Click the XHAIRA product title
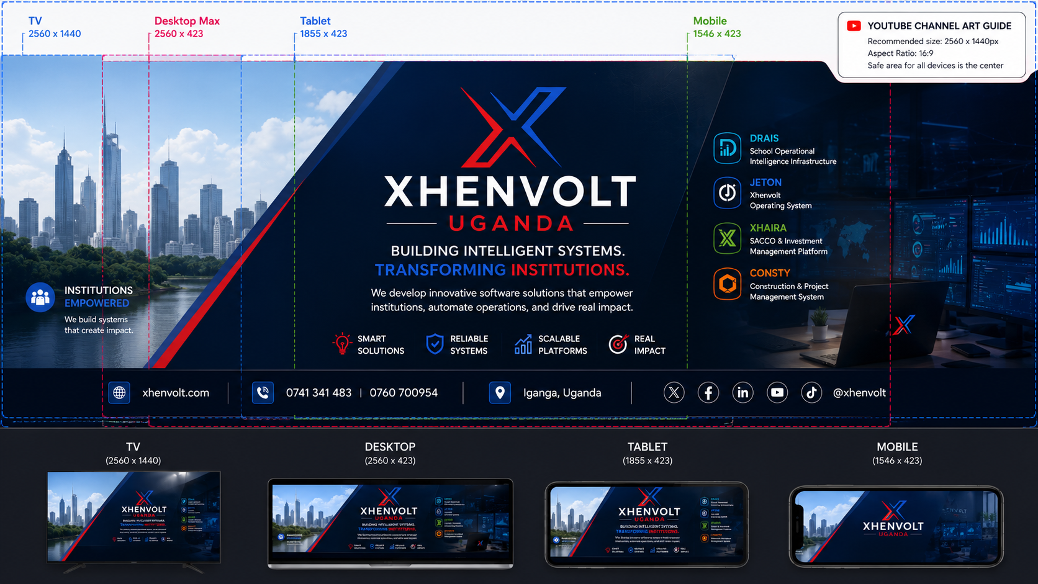 (768, 228)
